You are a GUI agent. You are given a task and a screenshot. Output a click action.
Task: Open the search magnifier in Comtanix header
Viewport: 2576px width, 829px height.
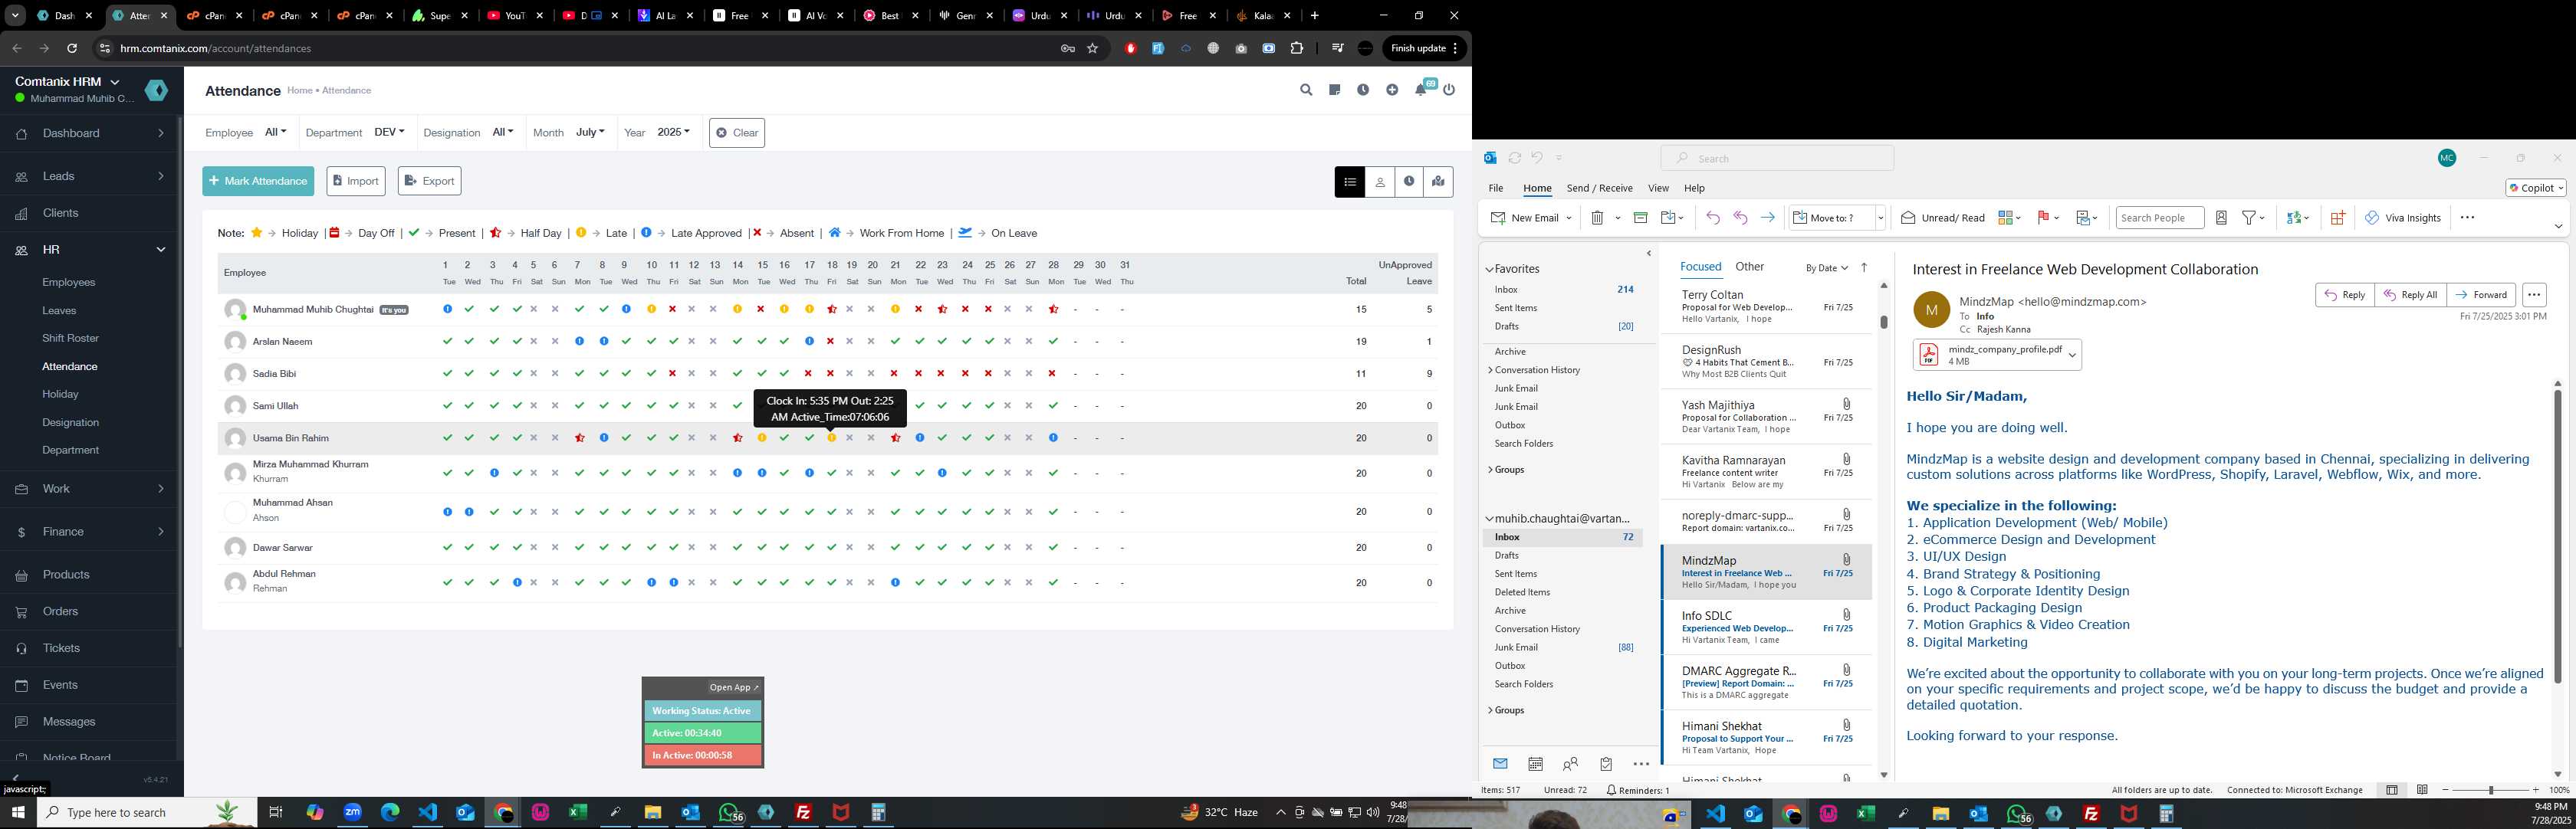1305,90
